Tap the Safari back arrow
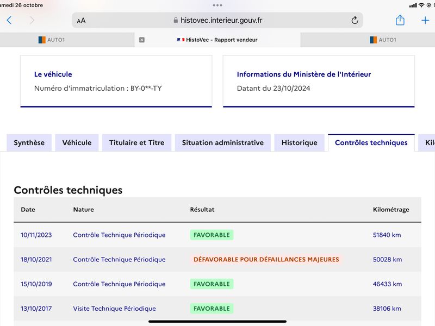This screenshot has height=326, width=435. pyautogui.click(x=9, y=20)
